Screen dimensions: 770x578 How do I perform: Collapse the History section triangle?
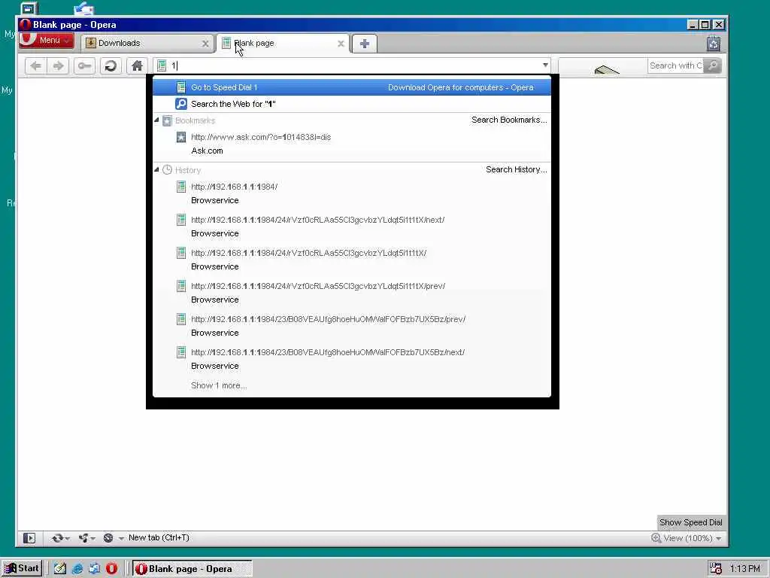pos(156,169)
